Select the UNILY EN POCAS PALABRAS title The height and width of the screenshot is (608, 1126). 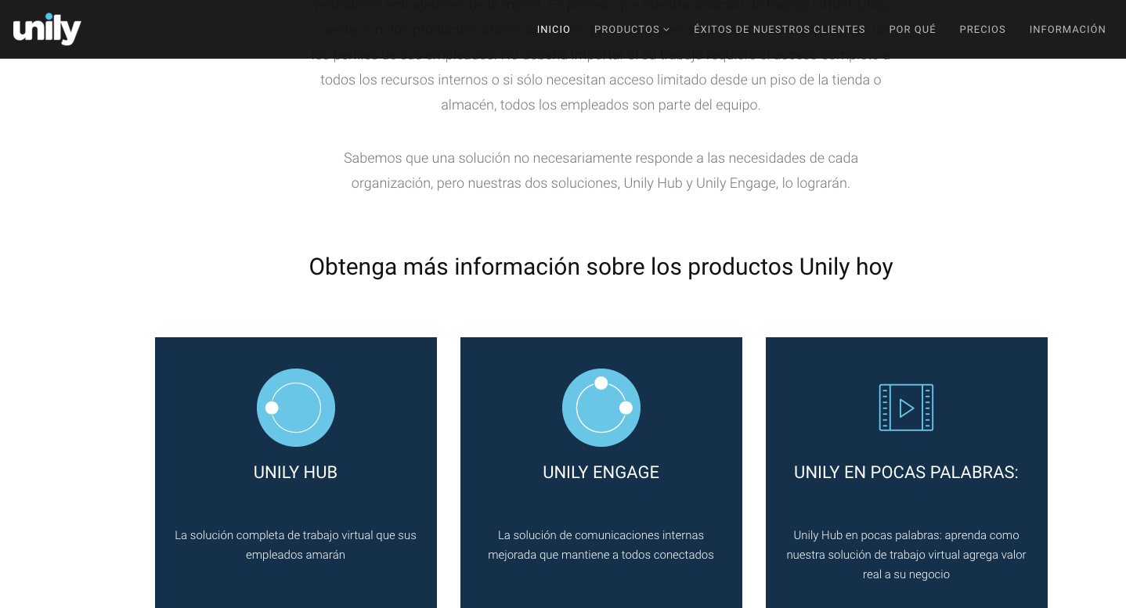(x=906, y=473)
